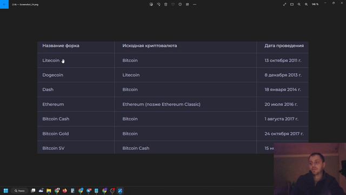This screenshot has width=346, height=195.
Task: Click the date "13 октября 2011 г."
Action: click(283, 60)
